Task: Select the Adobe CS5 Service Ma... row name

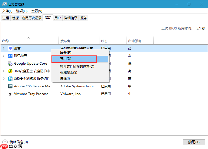Action: (x=33, y=86)
